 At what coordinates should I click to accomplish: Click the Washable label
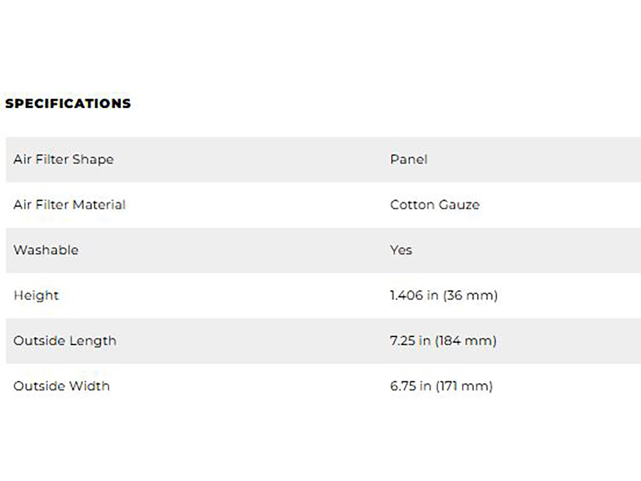click(x=46, y=250)
